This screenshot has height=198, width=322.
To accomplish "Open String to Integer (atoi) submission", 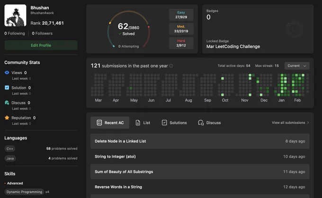I will coord(200,156).
